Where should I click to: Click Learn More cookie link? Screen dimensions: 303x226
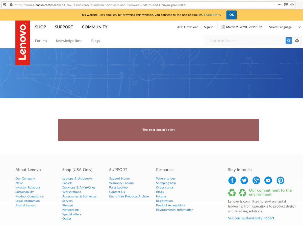coord(212,15)
